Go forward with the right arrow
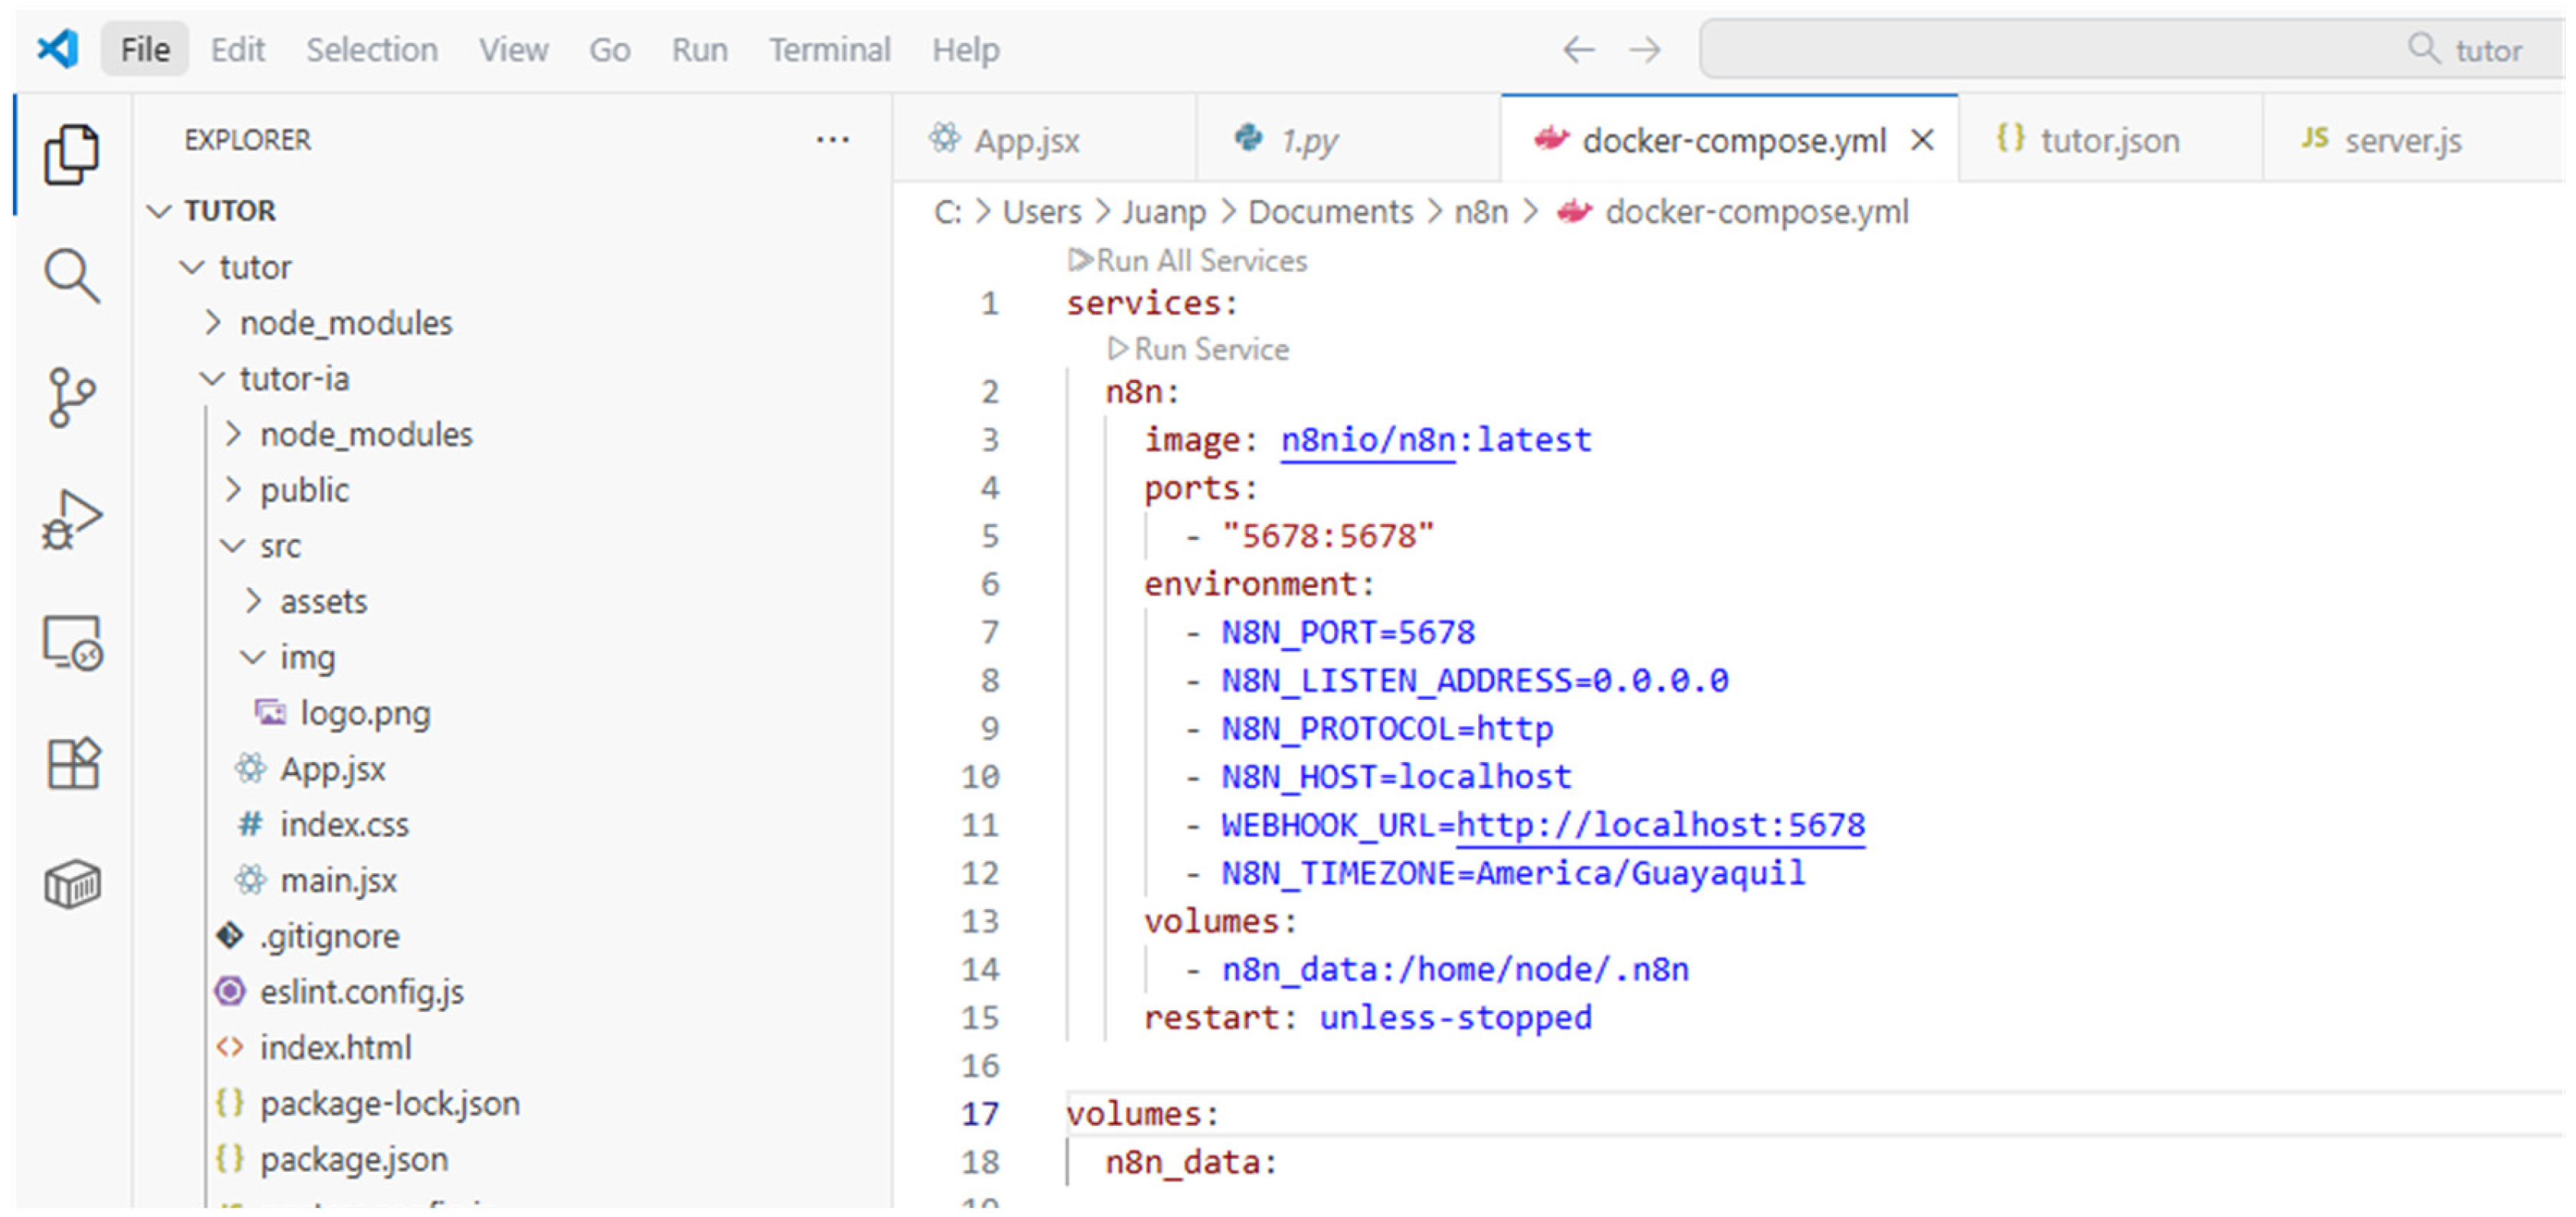The image size is (2576, 1217). click(x=1645, y=49)
